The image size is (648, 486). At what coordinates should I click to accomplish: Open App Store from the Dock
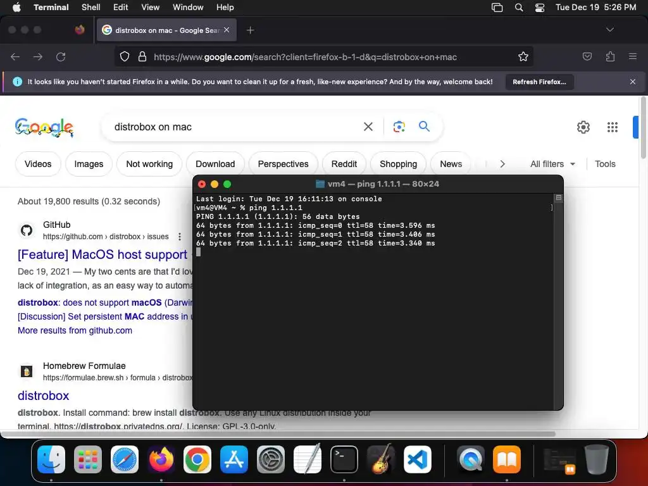pyautogui.click(x=234, y=459)
